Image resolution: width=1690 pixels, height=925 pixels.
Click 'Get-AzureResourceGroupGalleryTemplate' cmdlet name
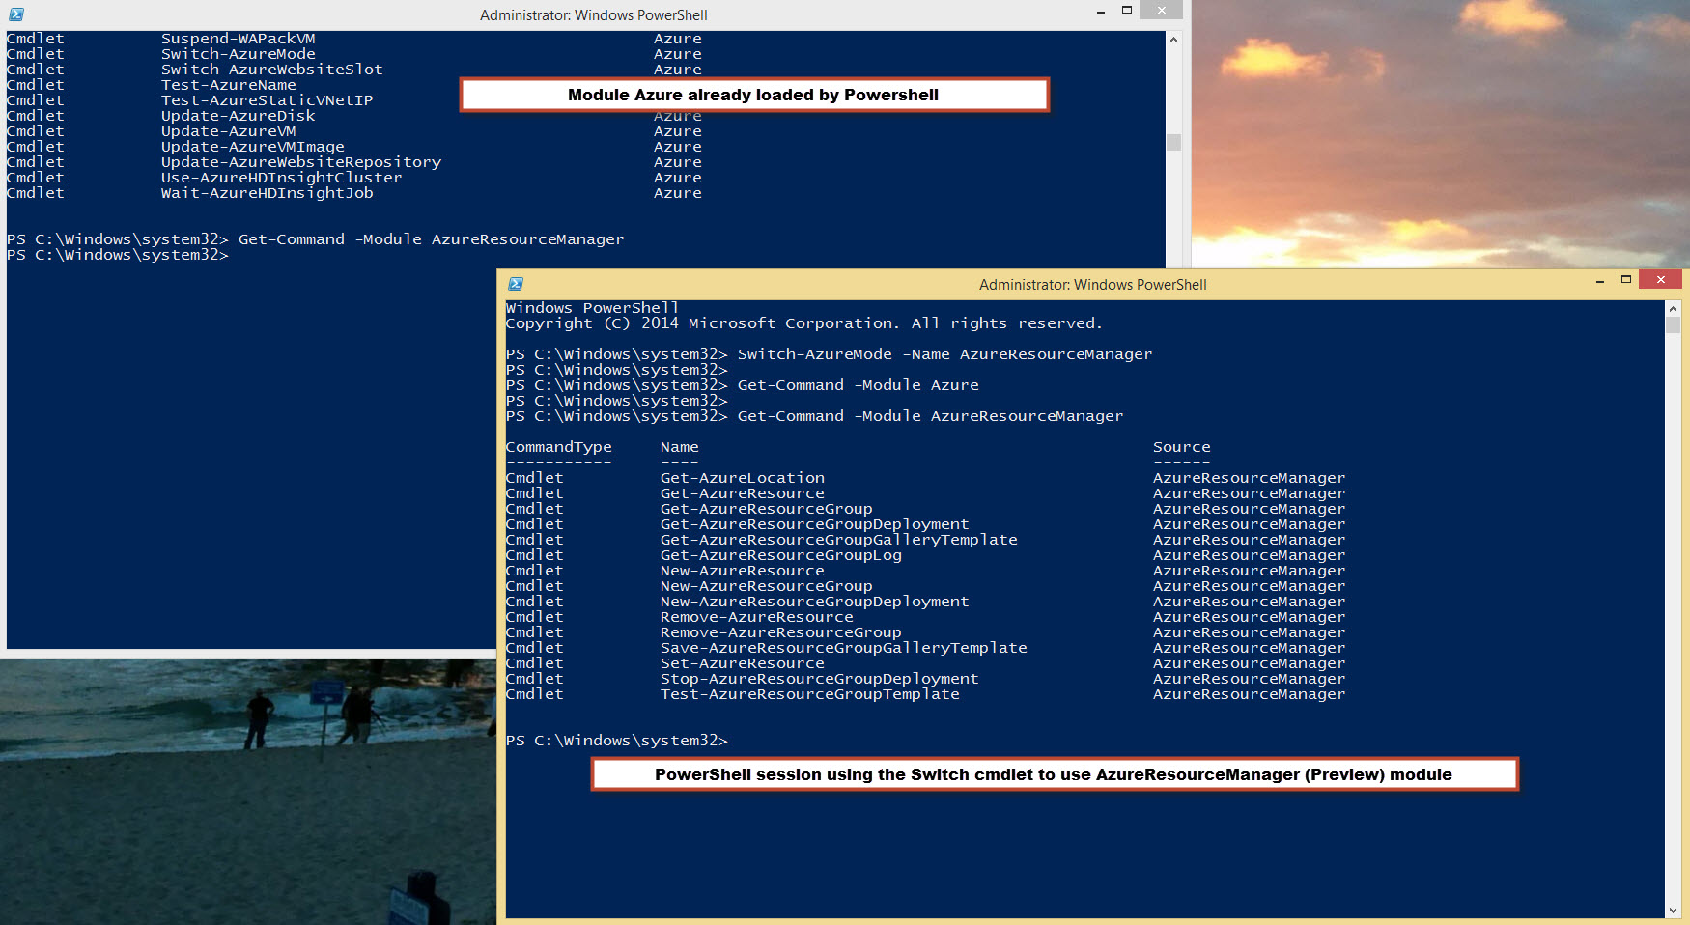[x=839, y=540]
